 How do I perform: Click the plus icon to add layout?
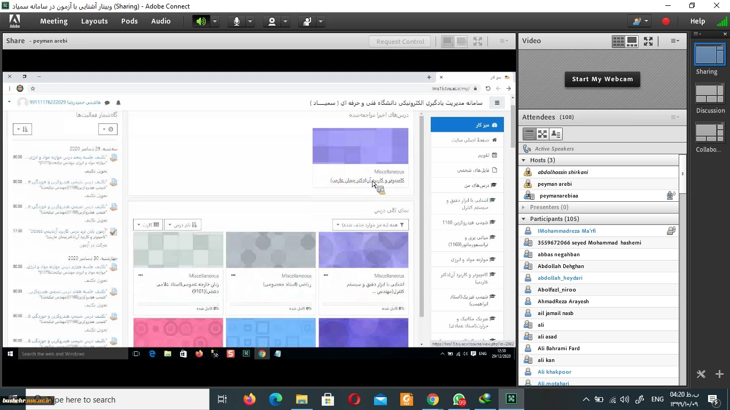719,374
